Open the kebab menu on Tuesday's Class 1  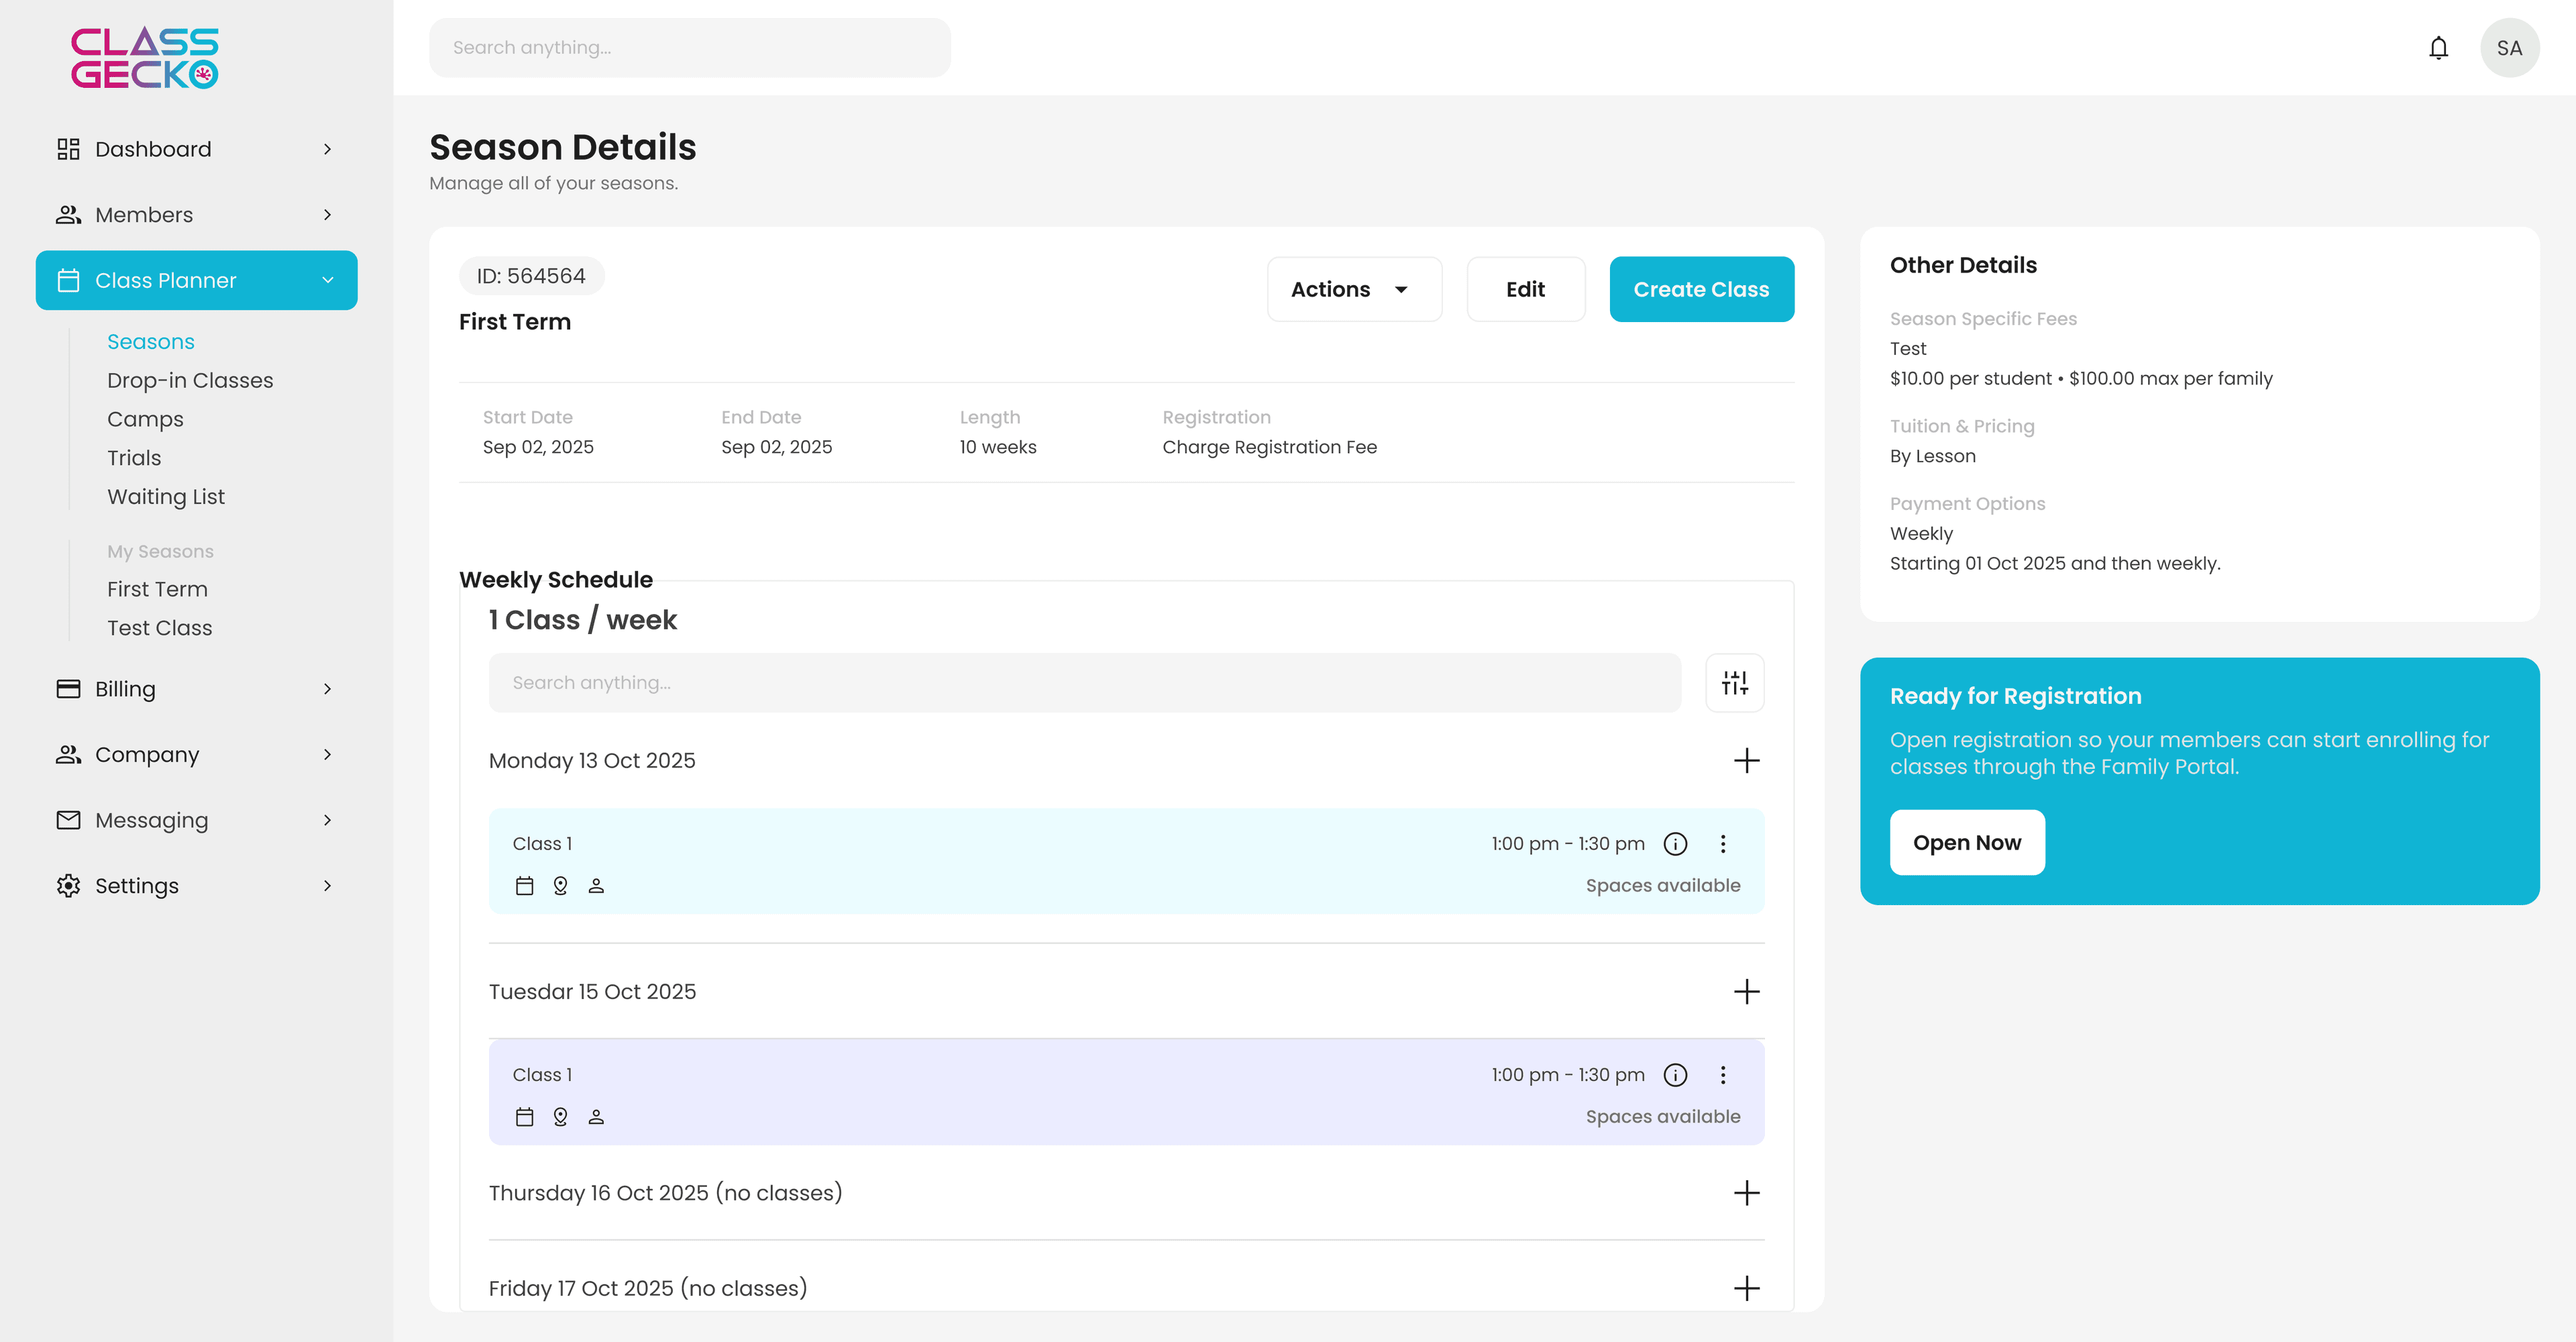coord(1723,1075)
